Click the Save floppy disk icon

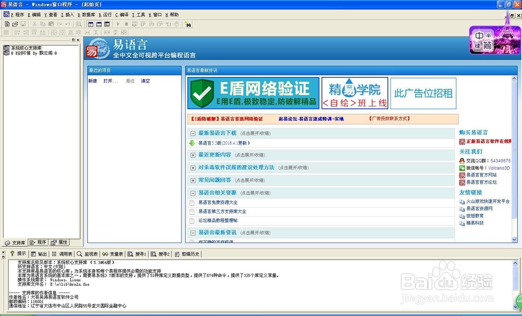coord(23,24)
